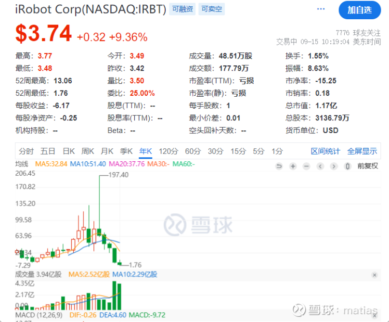Close the 成交量 volume indicator panel

click(x=375, y=275)
